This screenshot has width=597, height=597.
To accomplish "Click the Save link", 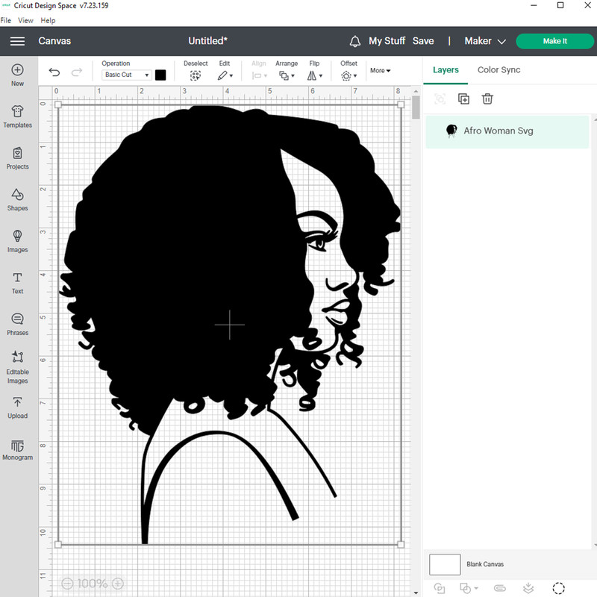I will tap(423, 41).
